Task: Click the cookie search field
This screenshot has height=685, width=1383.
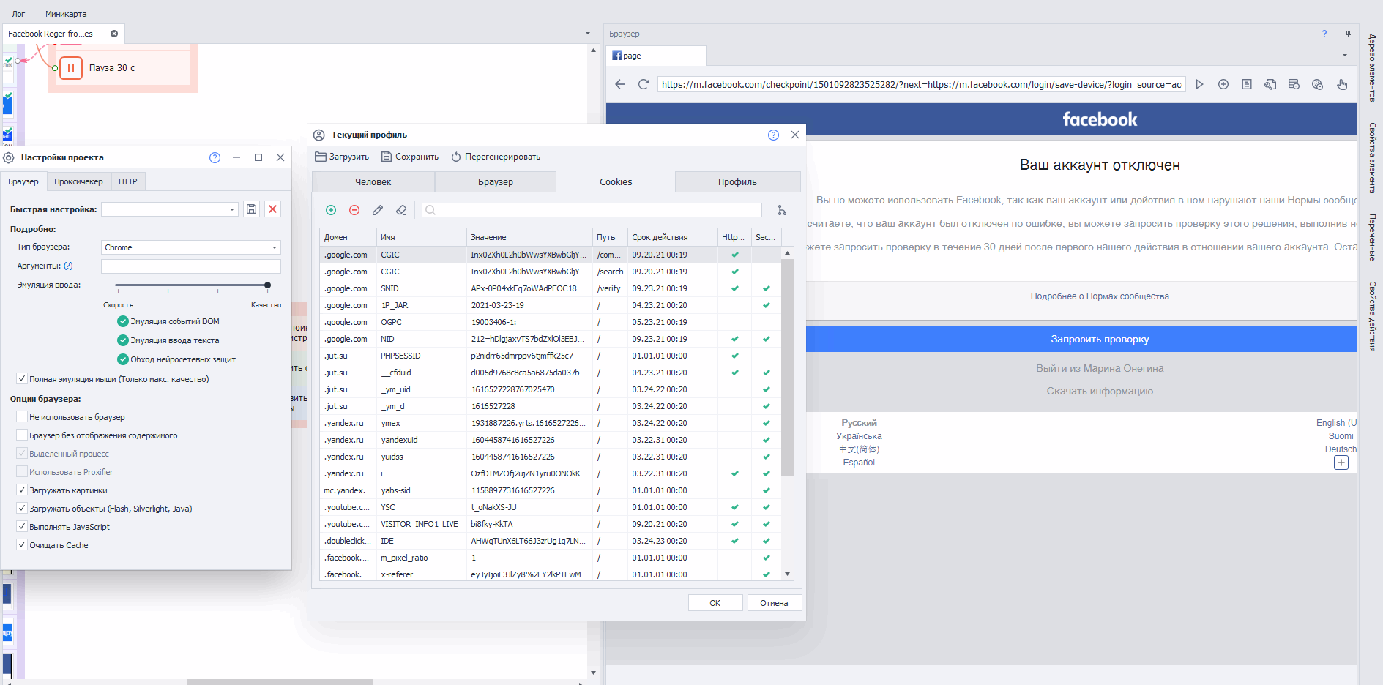Action: 592,210
